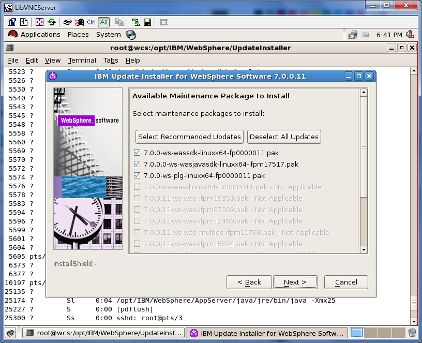Screen dimensions: 422x343
Task: Click the Red Hat logo icon
Action: tap(12, 35)
